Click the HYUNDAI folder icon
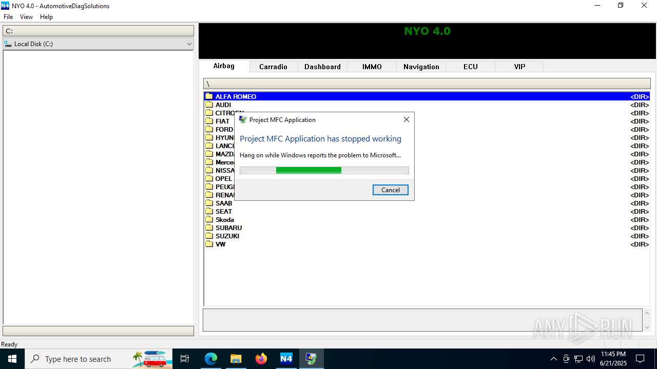 click(209, 137)
